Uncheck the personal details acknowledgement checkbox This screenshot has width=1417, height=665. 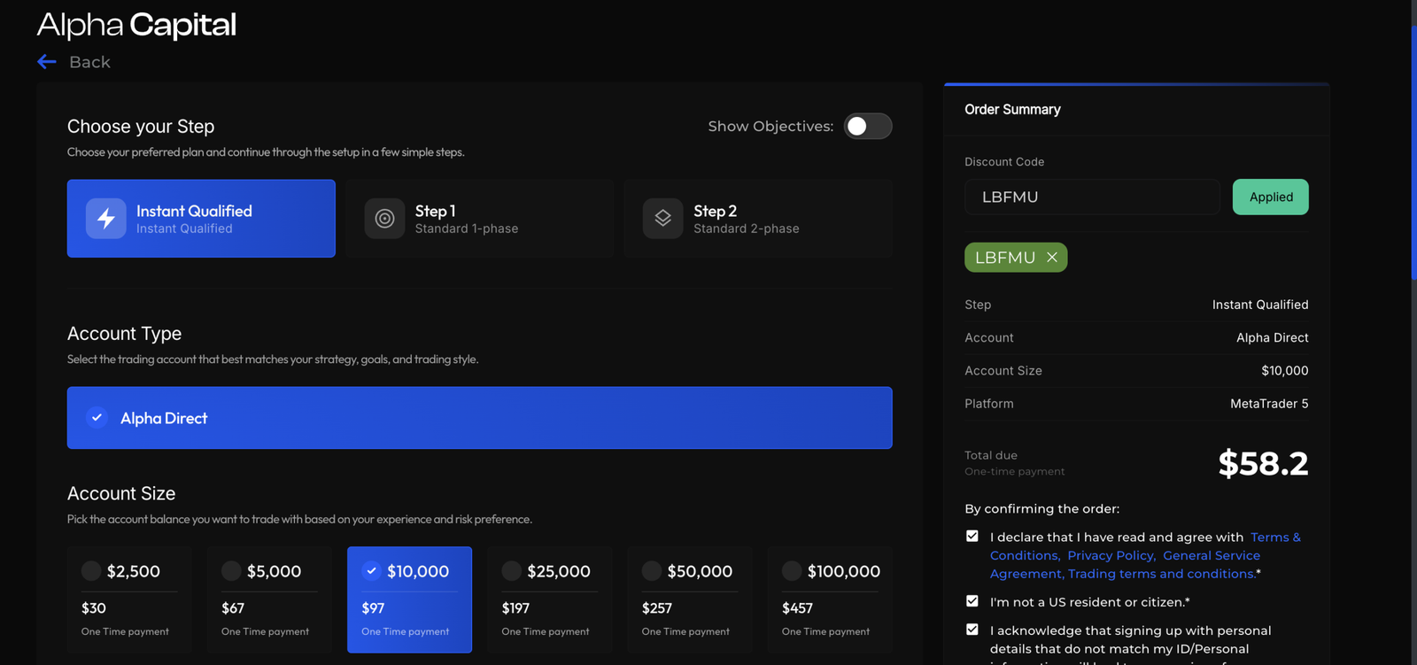[972, 630]
